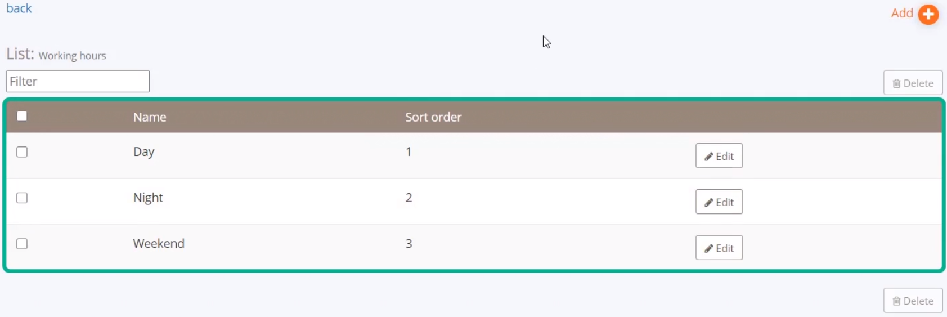Click the pencil Edit button for Weekend
947x317 pixels.
click(719, 248)
